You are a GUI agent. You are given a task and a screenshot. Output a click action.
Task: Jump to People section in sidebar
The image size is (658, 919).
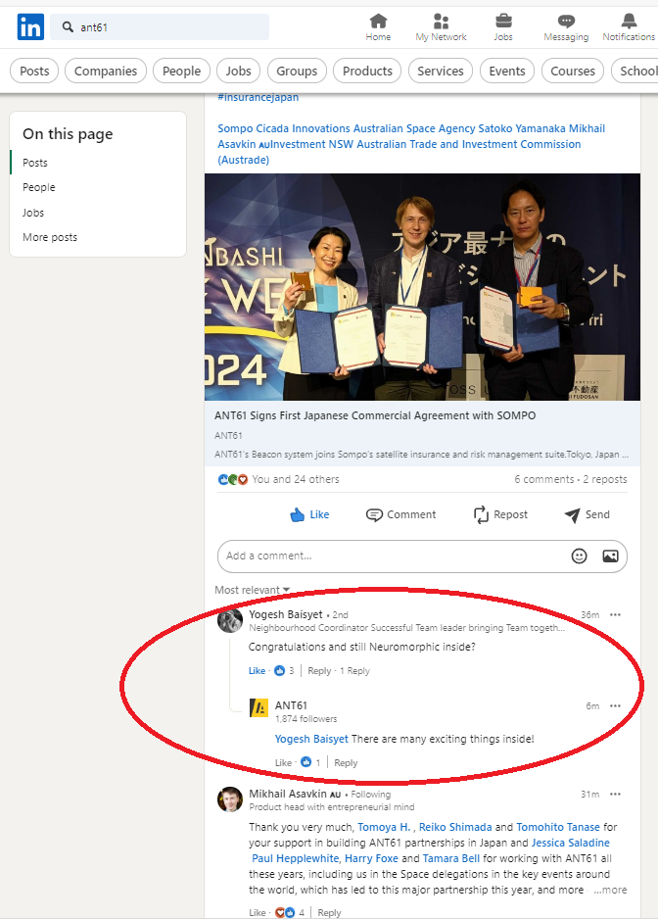pos(38,187)
